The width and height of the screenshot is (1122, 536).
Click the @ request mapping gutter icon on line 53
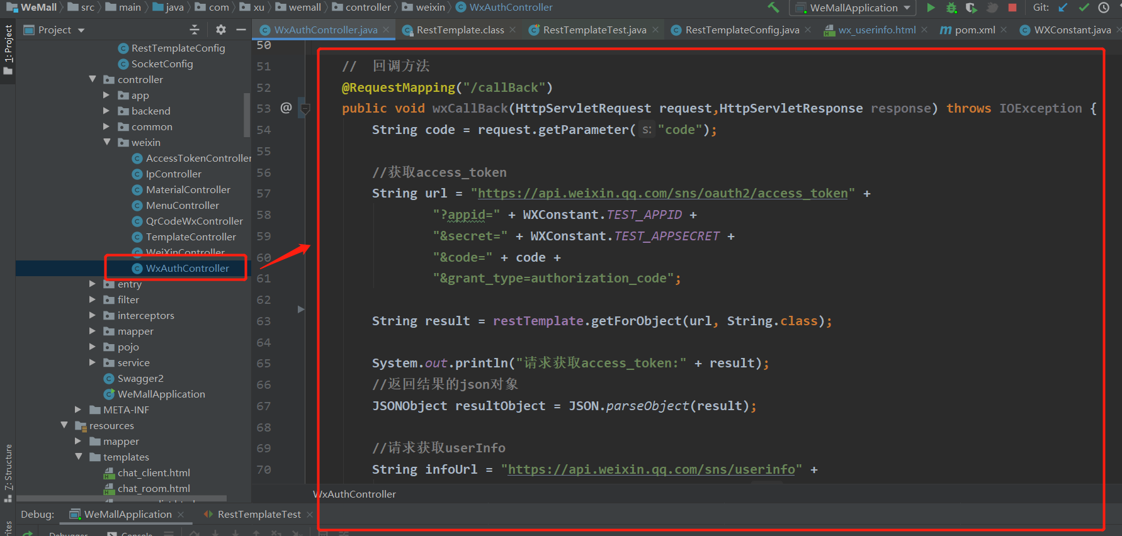pyautogui.click(x=286, y=108)
